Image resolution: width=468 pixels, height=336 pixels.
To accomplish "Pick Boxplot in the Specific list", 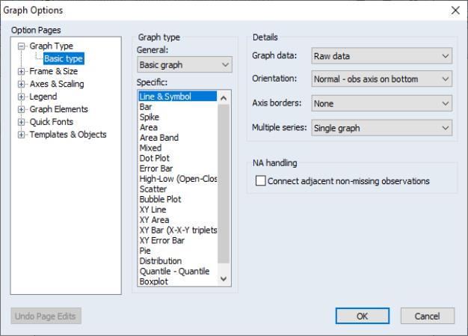I will pyautogui.click(x=154, y=281).
